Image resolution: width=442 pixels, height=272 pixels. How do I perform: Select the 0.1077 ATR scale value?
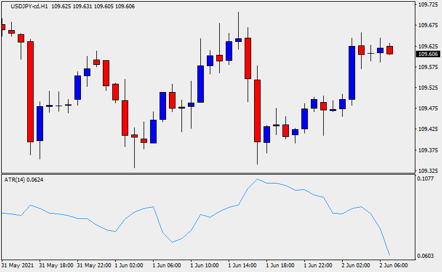(x=429, y=179)
